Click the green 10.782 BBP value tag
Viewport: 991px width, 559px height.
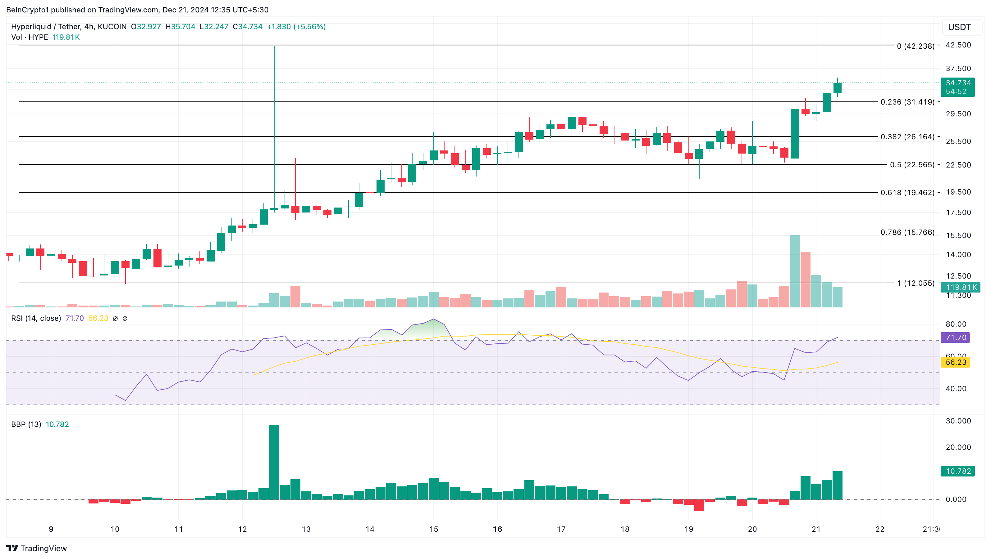pyautogui.click(x=957, y=471)
